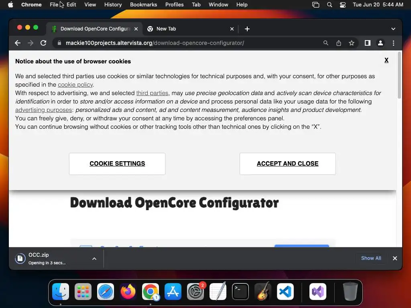This screenshot has width=411, height=308.
Task: Open the Tab menu
Action: tap(196, 5)
